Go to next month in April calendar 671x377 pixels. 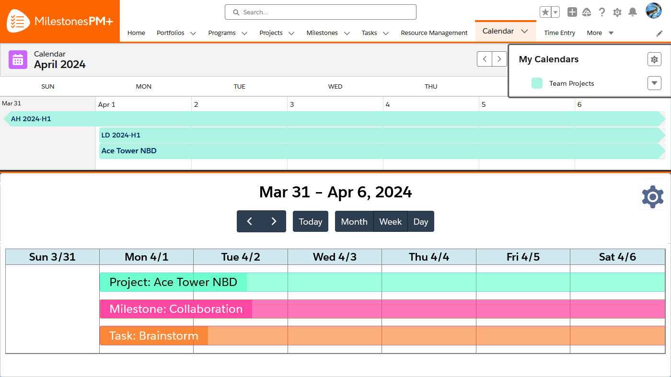(499, 59)
